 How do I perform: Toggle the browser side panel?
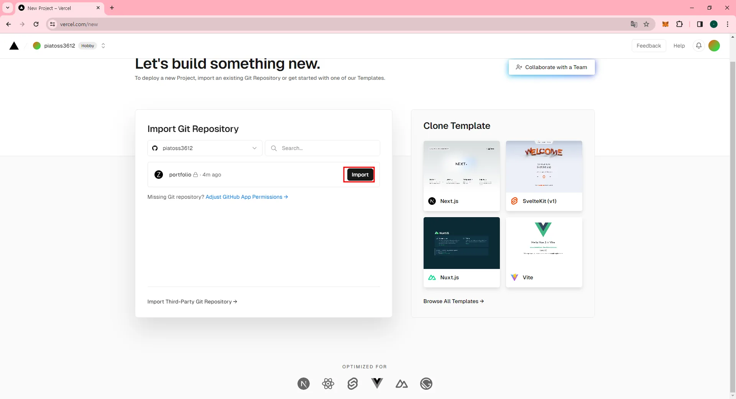(x=700, y=24)
